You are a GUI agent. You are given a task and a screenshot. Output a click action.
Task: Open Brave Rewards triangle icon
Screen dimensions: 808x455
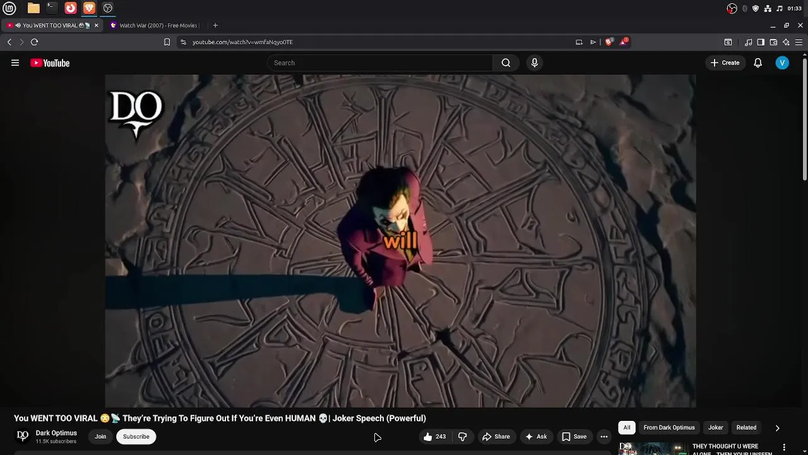(624, 42)
